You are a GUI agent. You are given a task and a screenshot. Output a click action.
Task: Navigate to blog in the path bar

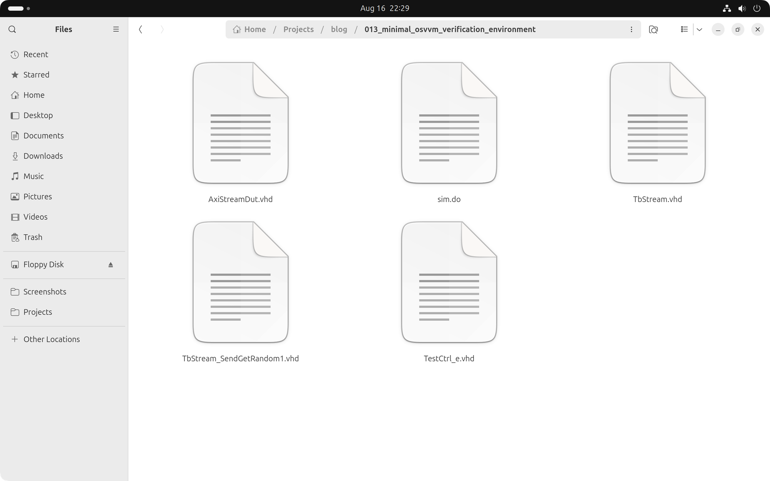339,29
